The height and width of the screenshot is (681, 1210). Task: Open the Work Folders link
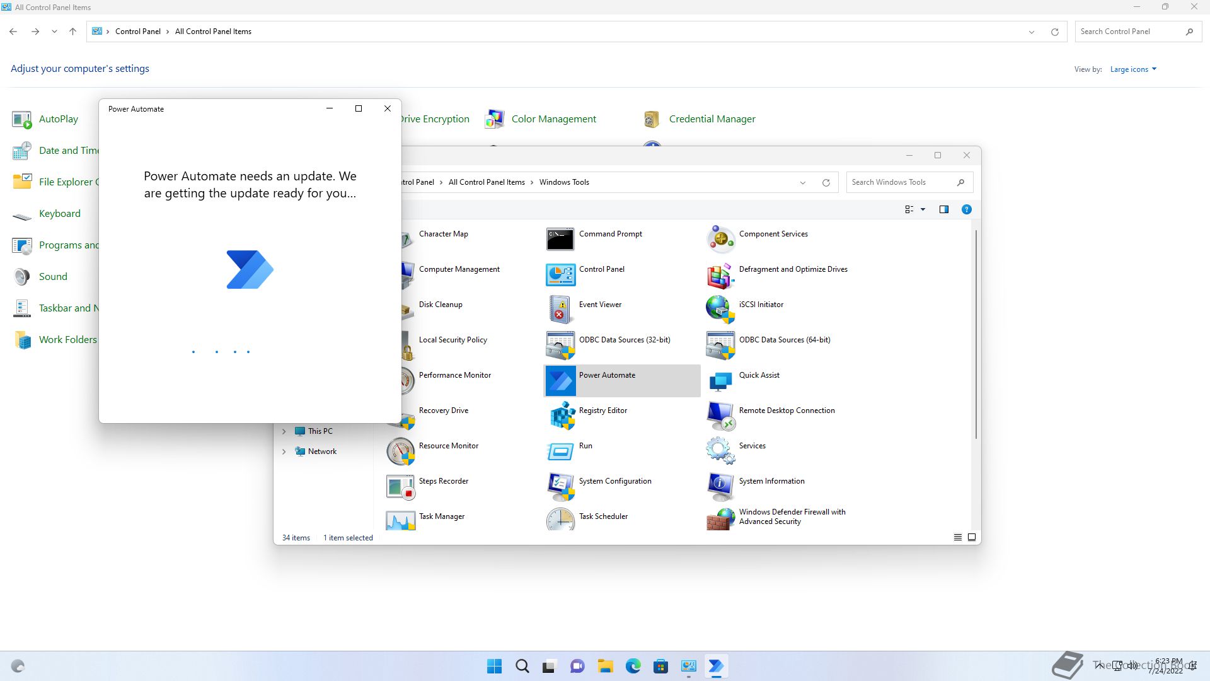[x=68, y=339]
